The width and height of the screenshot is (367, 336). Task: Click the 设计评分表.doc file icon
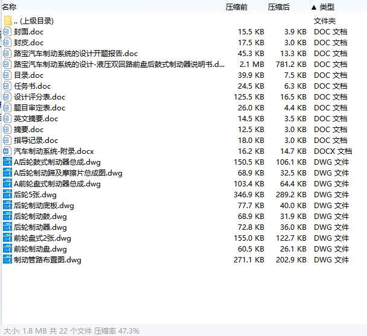(7, 97)
